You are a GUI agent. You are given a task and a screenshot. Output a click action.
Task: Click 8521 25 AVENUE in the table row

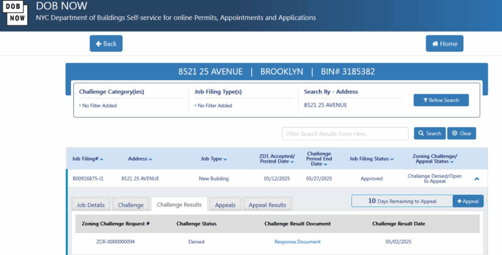coord(140,179)
